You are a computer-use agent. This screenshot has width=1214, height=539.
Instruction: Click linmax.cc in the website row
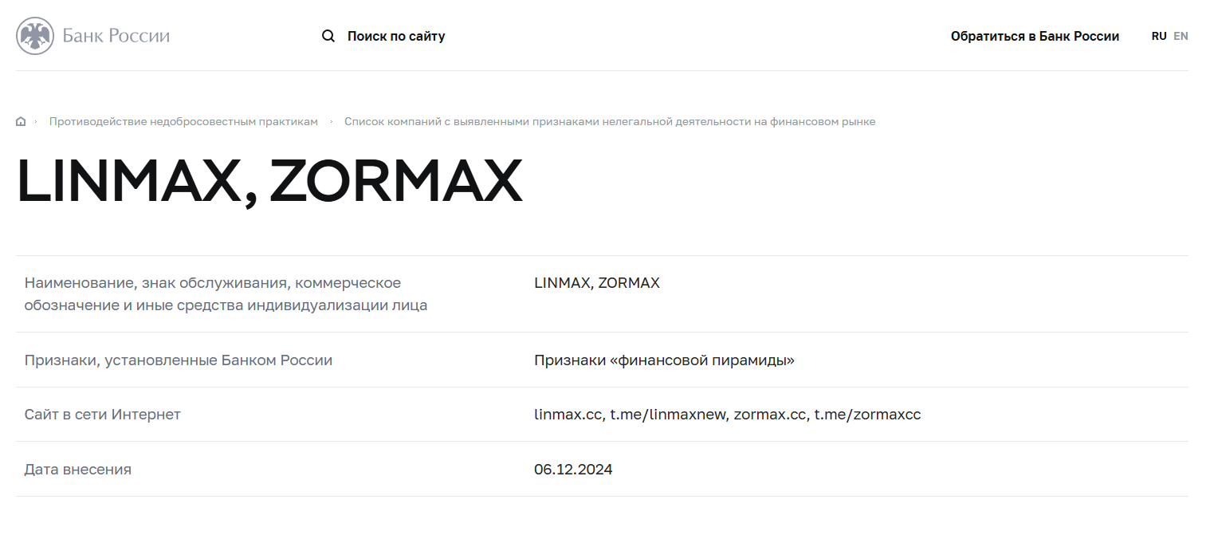[x=568, y=415]
